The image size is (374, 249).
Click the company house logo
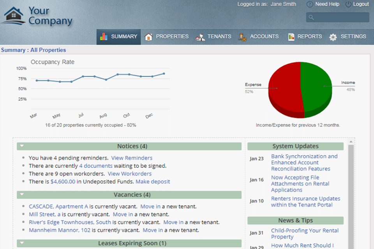pyautogui.click(x=13, y=16)
